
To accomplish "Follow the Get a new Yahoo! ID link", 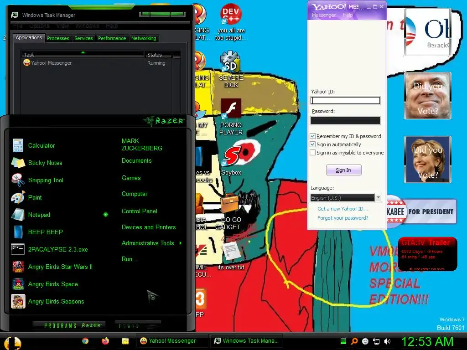I will pos(343,209).
